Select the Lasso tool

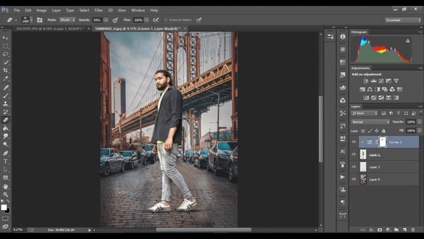click(5, 54)
